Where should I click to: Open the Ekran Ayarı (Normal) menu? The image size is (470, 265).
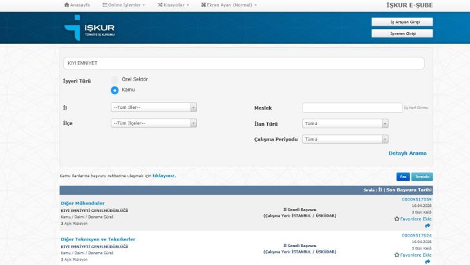point(229,5)
